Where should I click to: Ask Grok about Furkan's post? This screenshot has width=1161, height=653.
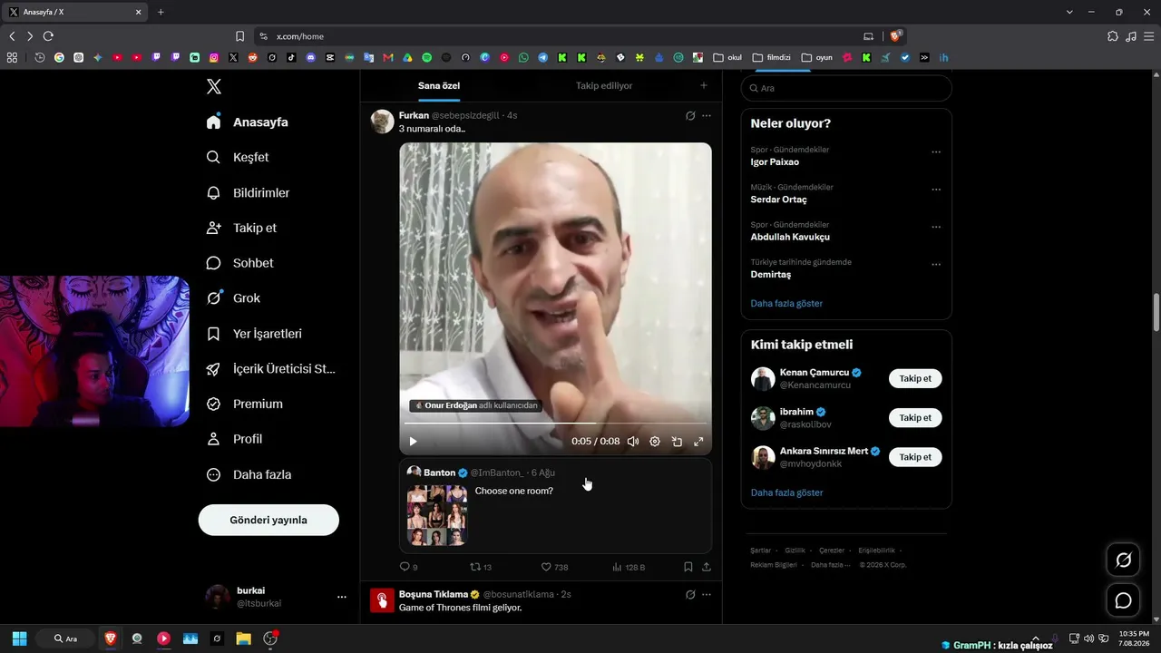(x=690, y=115)
